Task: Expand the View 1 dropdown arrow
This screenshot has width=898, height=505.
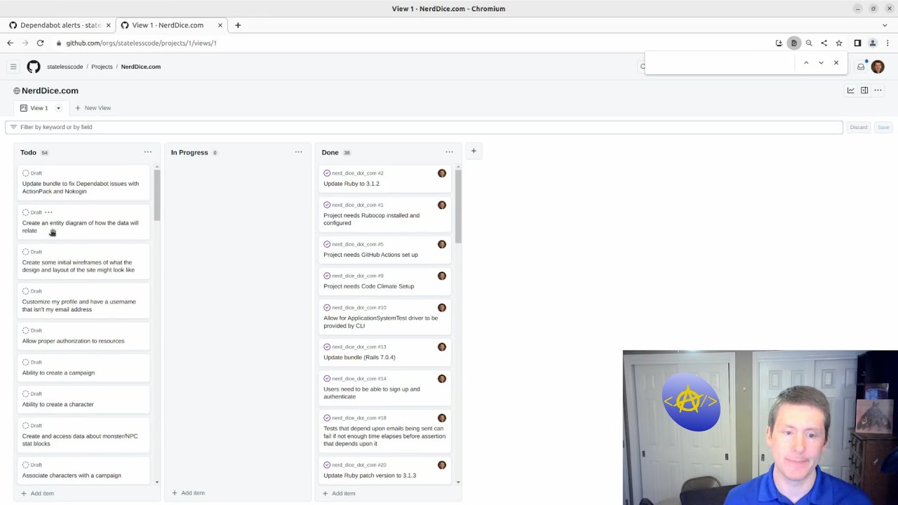Action: (59, 108)
